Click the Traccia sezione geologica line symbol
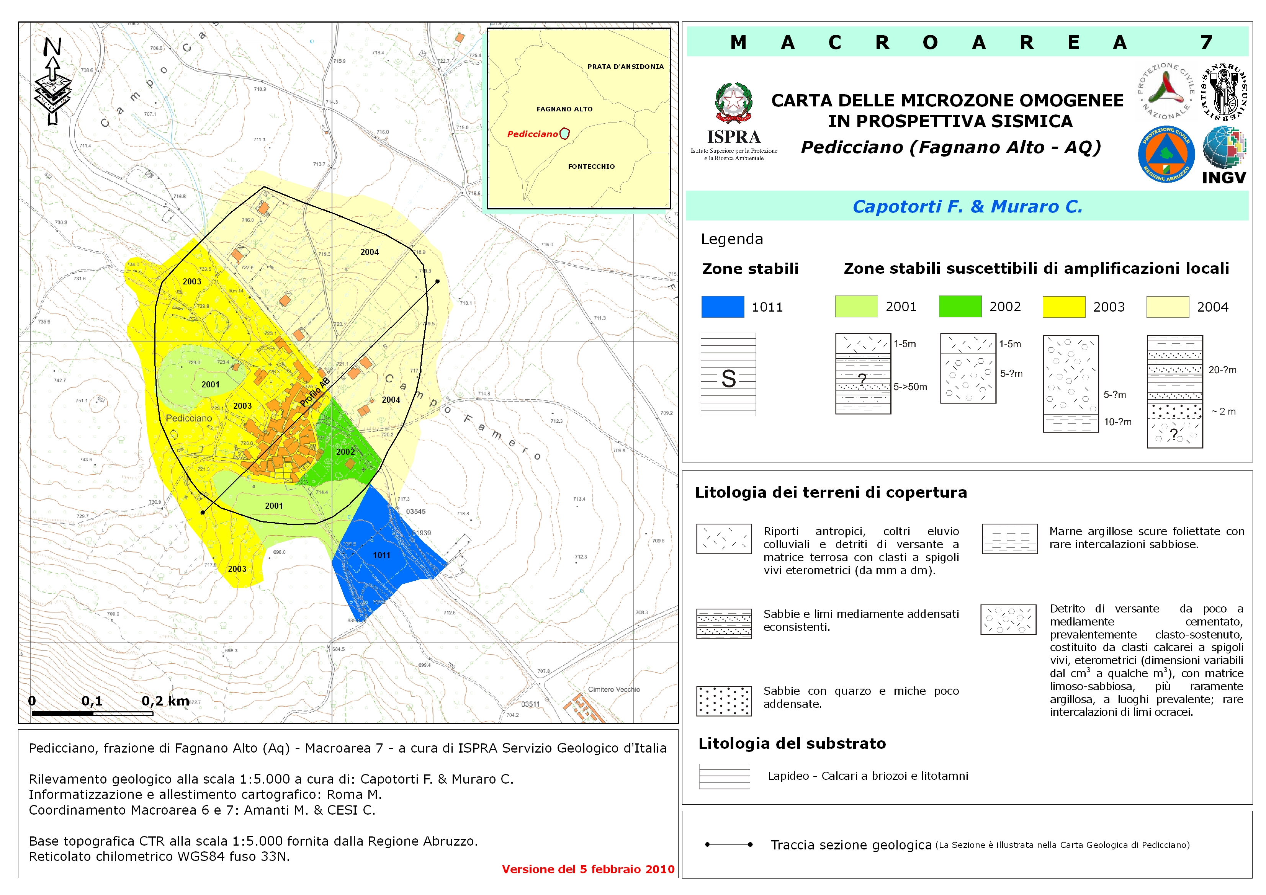Image resolution: width=1266 pixels, height=895 pixels. [728, 844]
